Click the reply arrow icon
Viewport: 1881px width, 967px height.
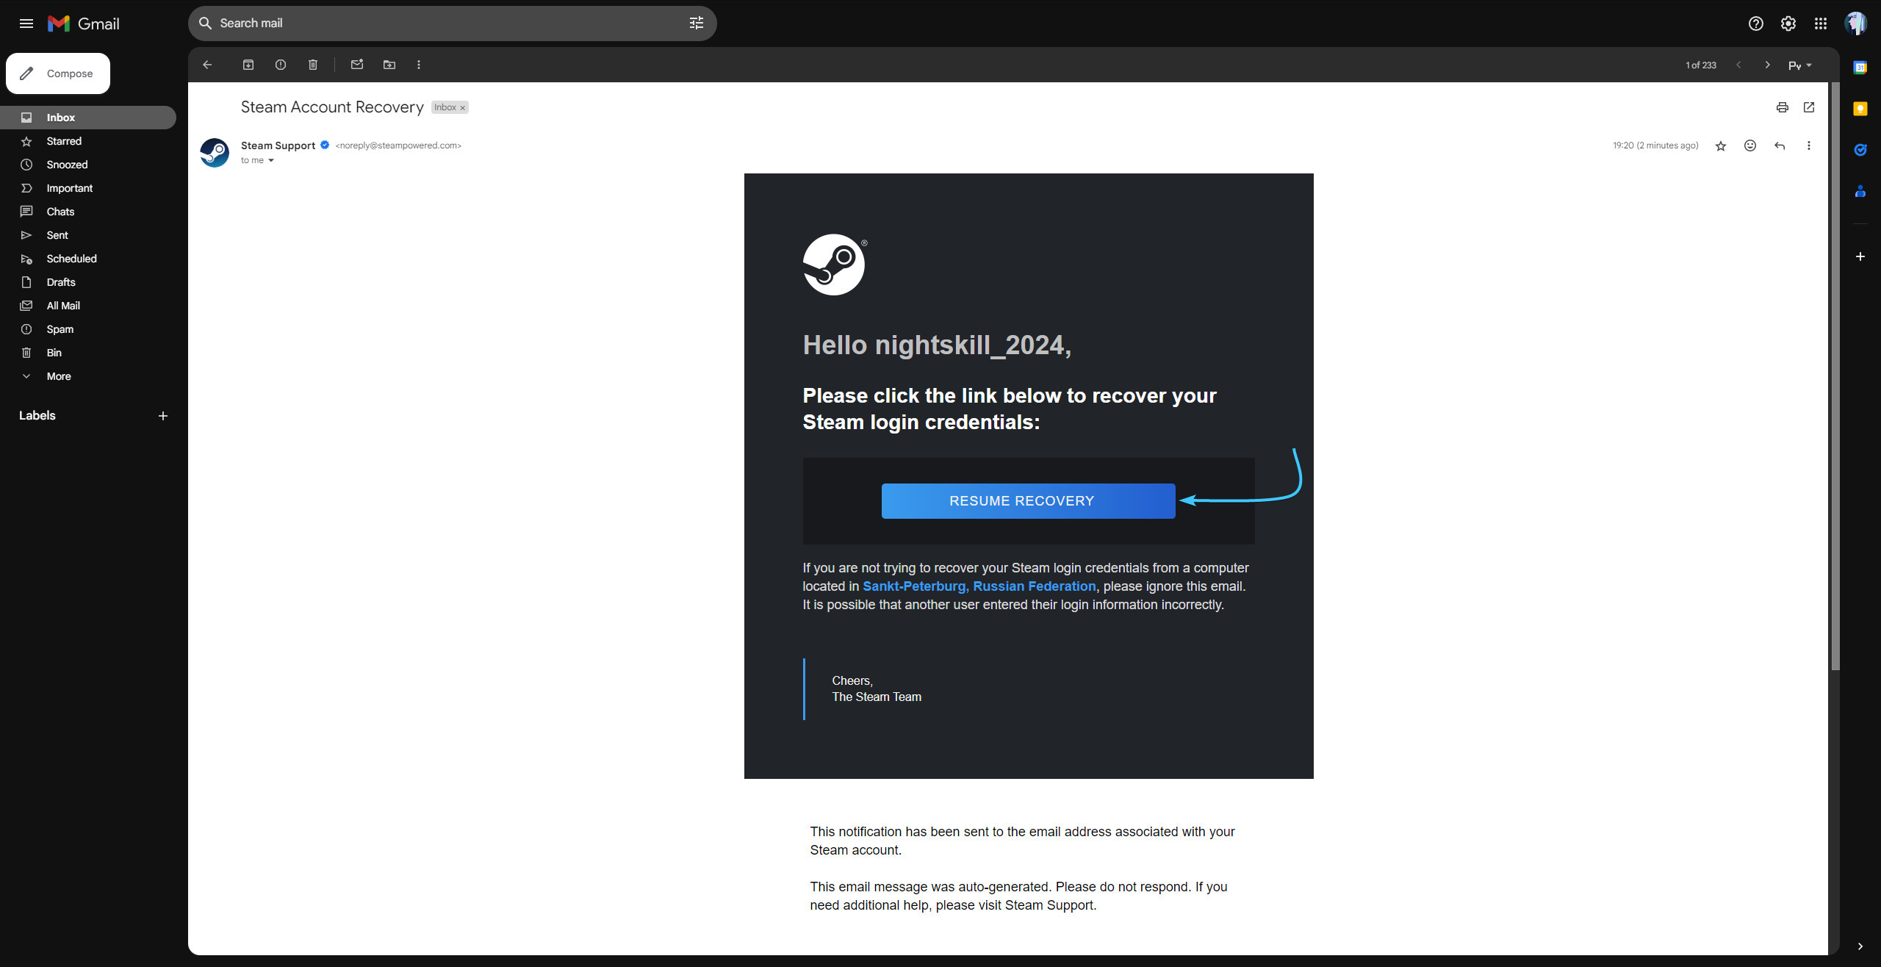point(1780,145)
